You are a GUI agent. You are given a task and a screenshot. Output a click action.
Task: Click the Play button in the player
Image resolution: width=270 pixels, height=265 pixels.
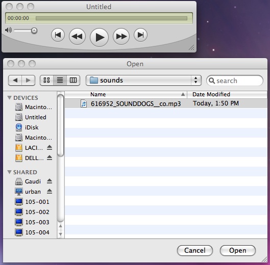[x=99, y=37]
